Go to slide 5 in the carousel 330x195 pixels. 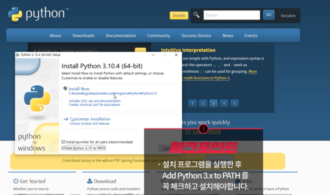click(x=235, y=103)
